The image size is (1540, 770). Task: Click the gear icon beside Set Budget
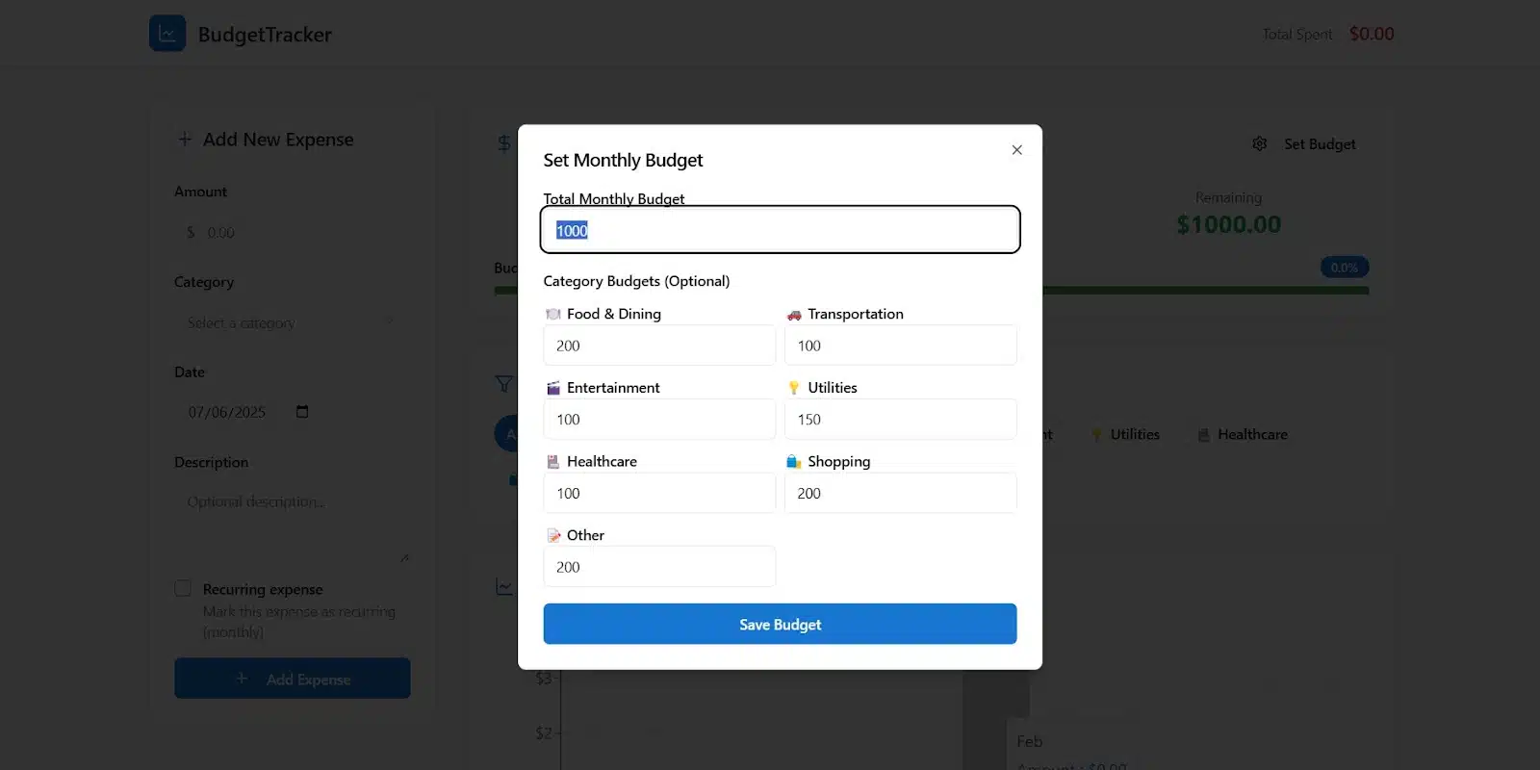point(1259,143)
